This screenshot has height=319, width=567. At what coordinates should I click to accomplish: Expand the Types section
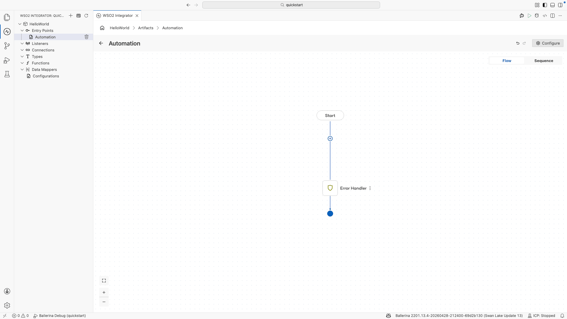click(22, 56)
